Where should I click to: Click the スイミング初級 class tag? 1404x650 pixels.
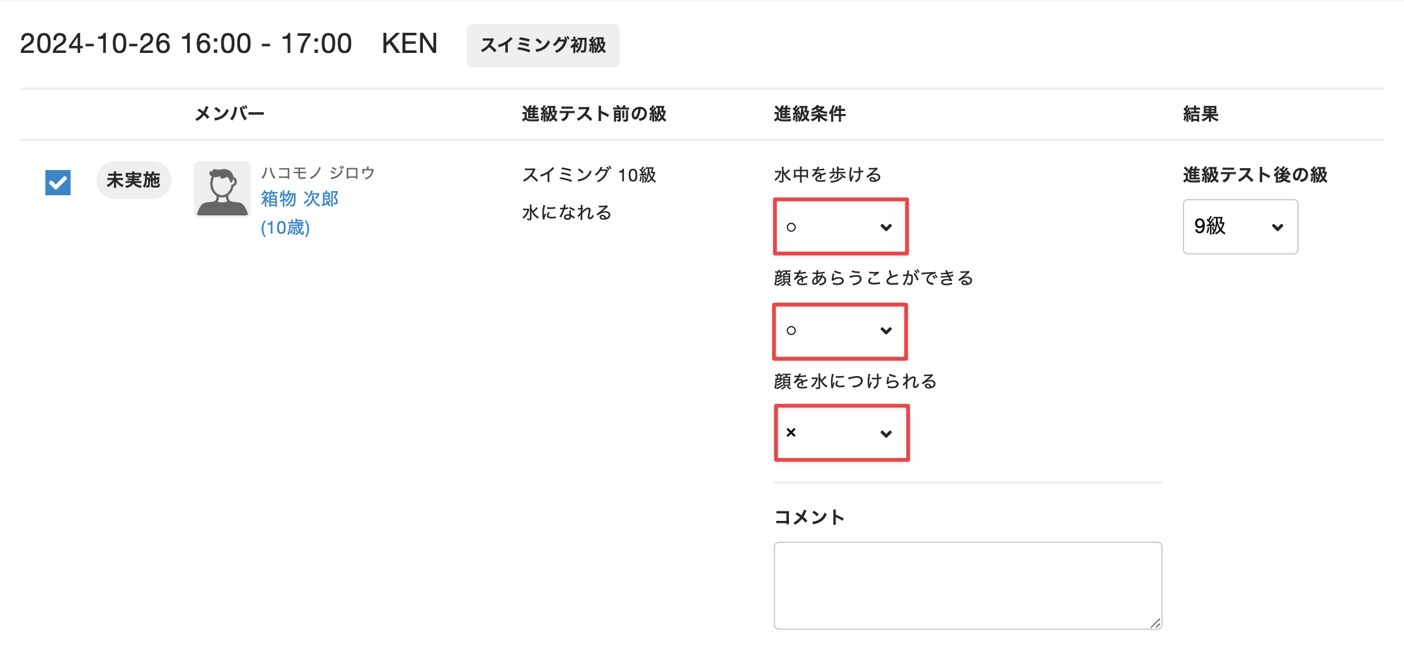[x=543, y=45]
